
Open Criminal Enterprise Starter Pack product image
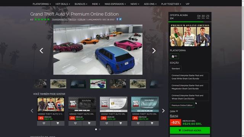click(x=51, y=104)
